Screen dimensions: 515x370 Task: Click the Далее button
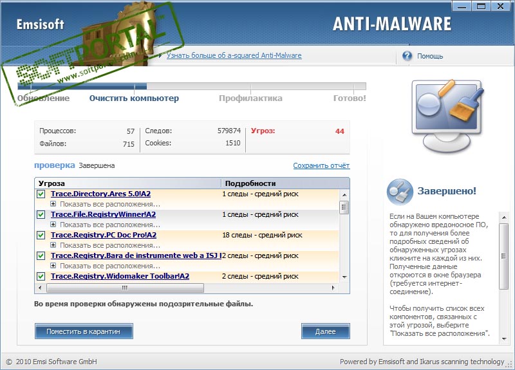tap(326, 331)
